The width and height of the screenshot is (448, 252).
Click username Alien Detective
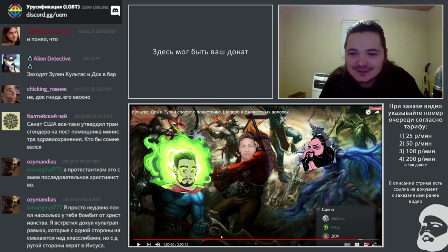(52, 58)
